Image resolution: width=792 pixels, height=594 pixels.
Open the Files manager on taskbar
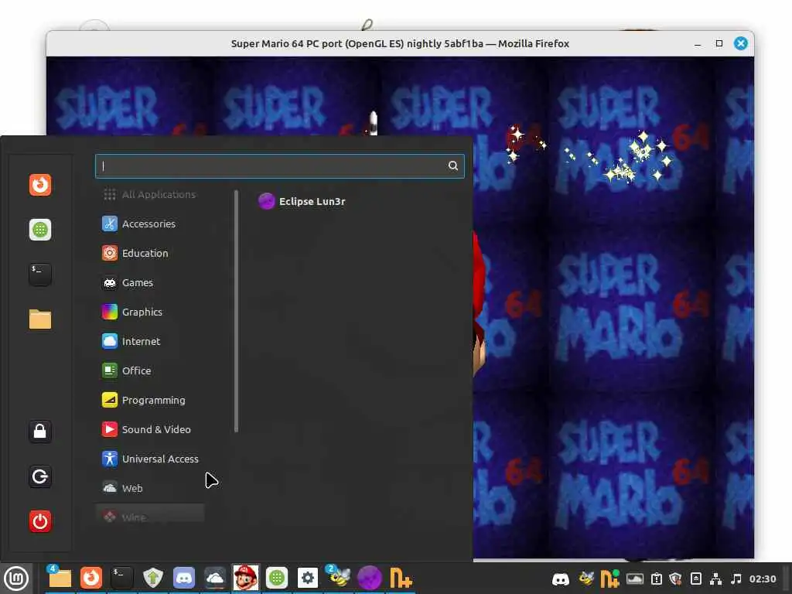pyautogui.click(x=60, y=578)
